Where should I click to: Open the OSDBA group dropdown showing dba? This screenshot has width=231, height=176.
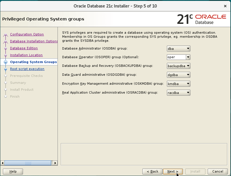coord(178,48)
